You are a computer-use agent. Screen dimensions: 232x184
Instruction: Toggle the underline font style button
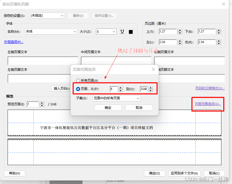[x=122, y=32]
